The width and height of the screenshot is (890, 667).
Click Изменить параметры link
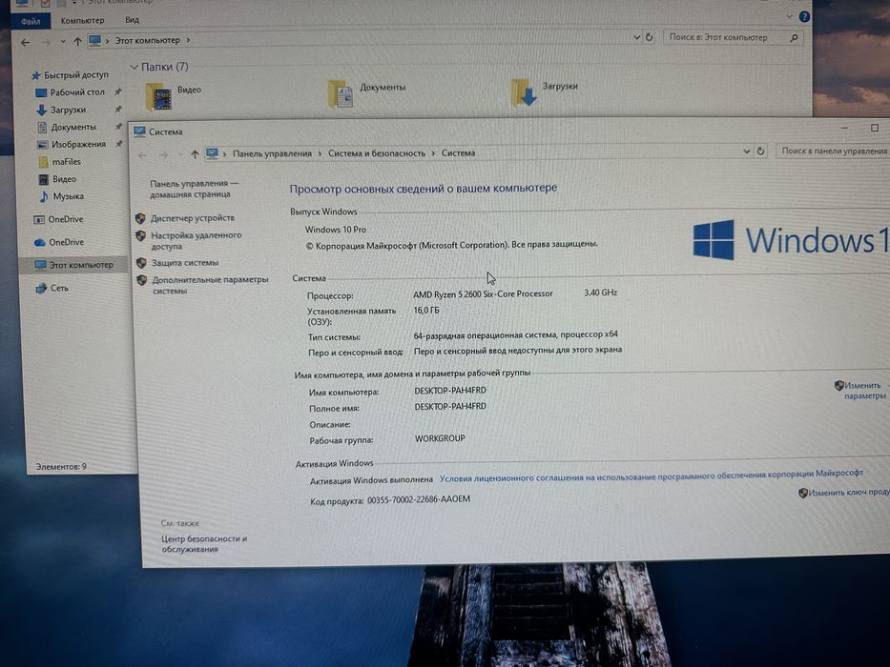pyautogui.click(x=865, y=391)
